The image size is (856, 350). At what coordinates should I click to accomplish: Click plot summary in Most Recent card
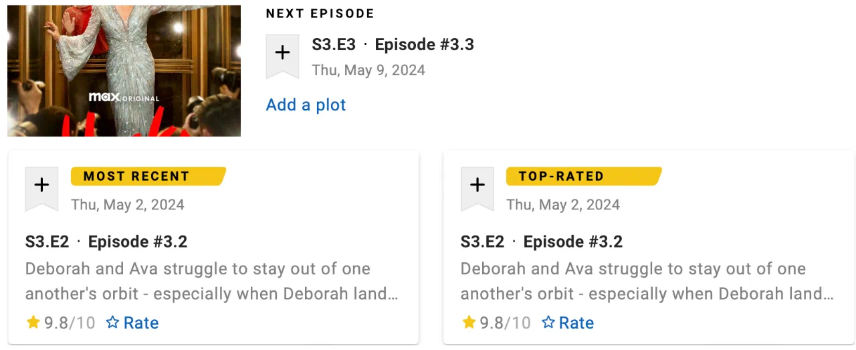coord(212,281)
